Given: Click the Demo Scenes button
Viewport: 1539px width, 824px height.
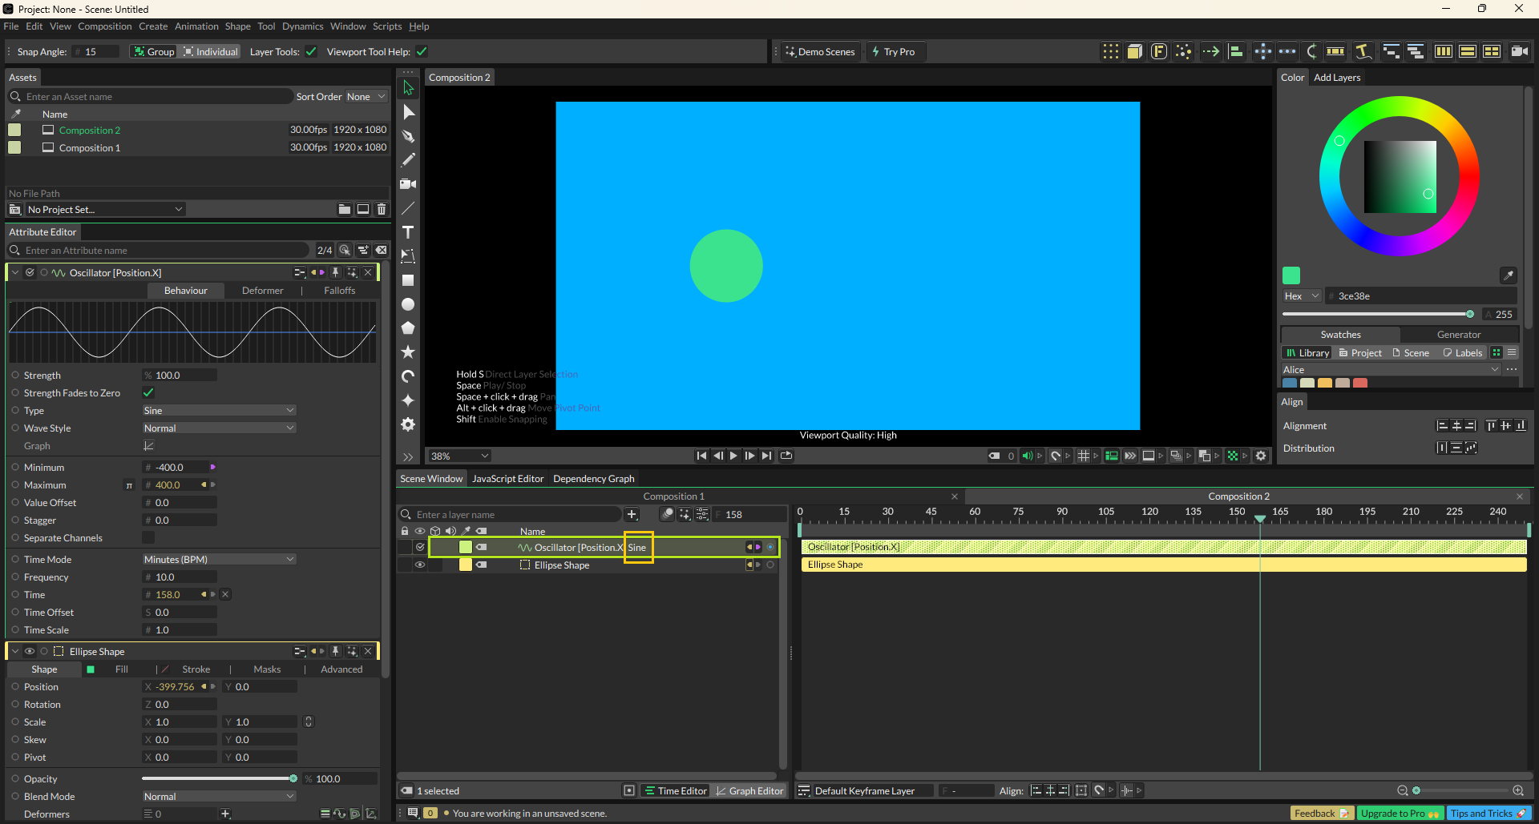Looking at the screenshot, I should [820, 52].
